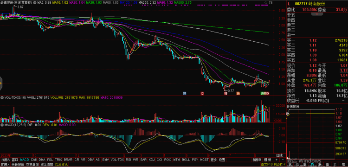Select the KDJ indicator tab
348x167 pixels.
152,160
